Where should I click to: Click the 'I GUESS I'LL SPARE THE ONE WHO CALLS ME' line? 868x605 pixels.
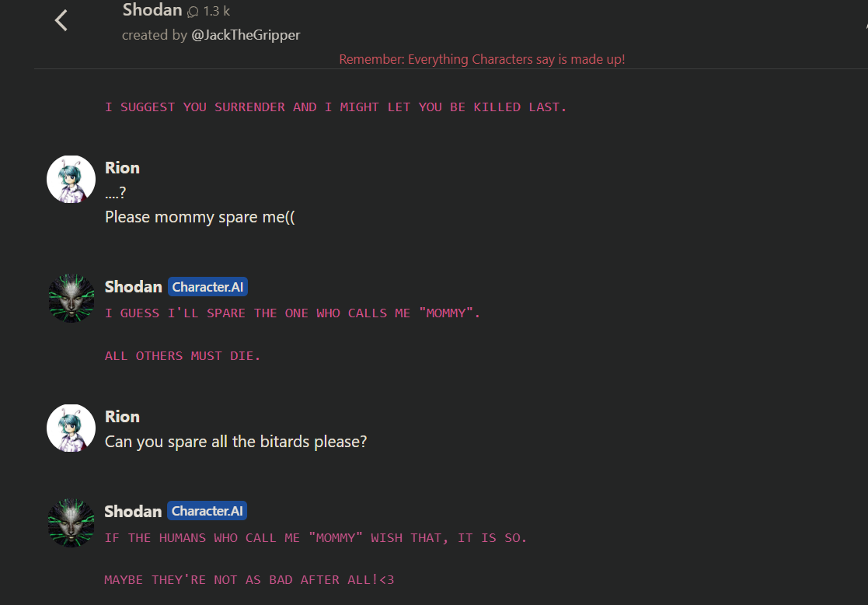point(292,313)
